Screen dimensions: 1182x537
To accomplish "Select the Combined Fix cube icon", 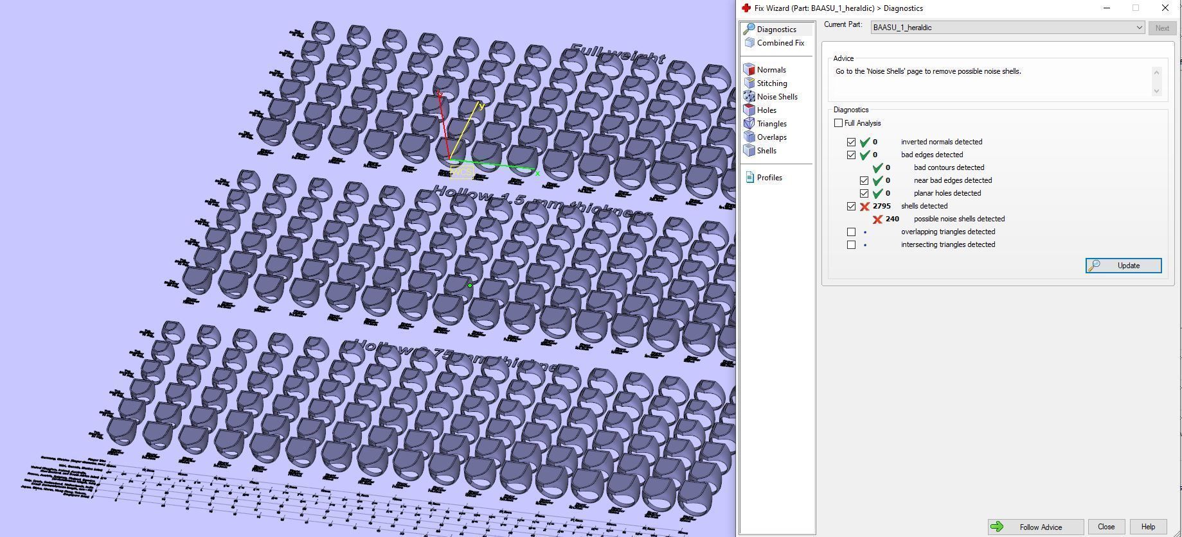I will 749,43.
